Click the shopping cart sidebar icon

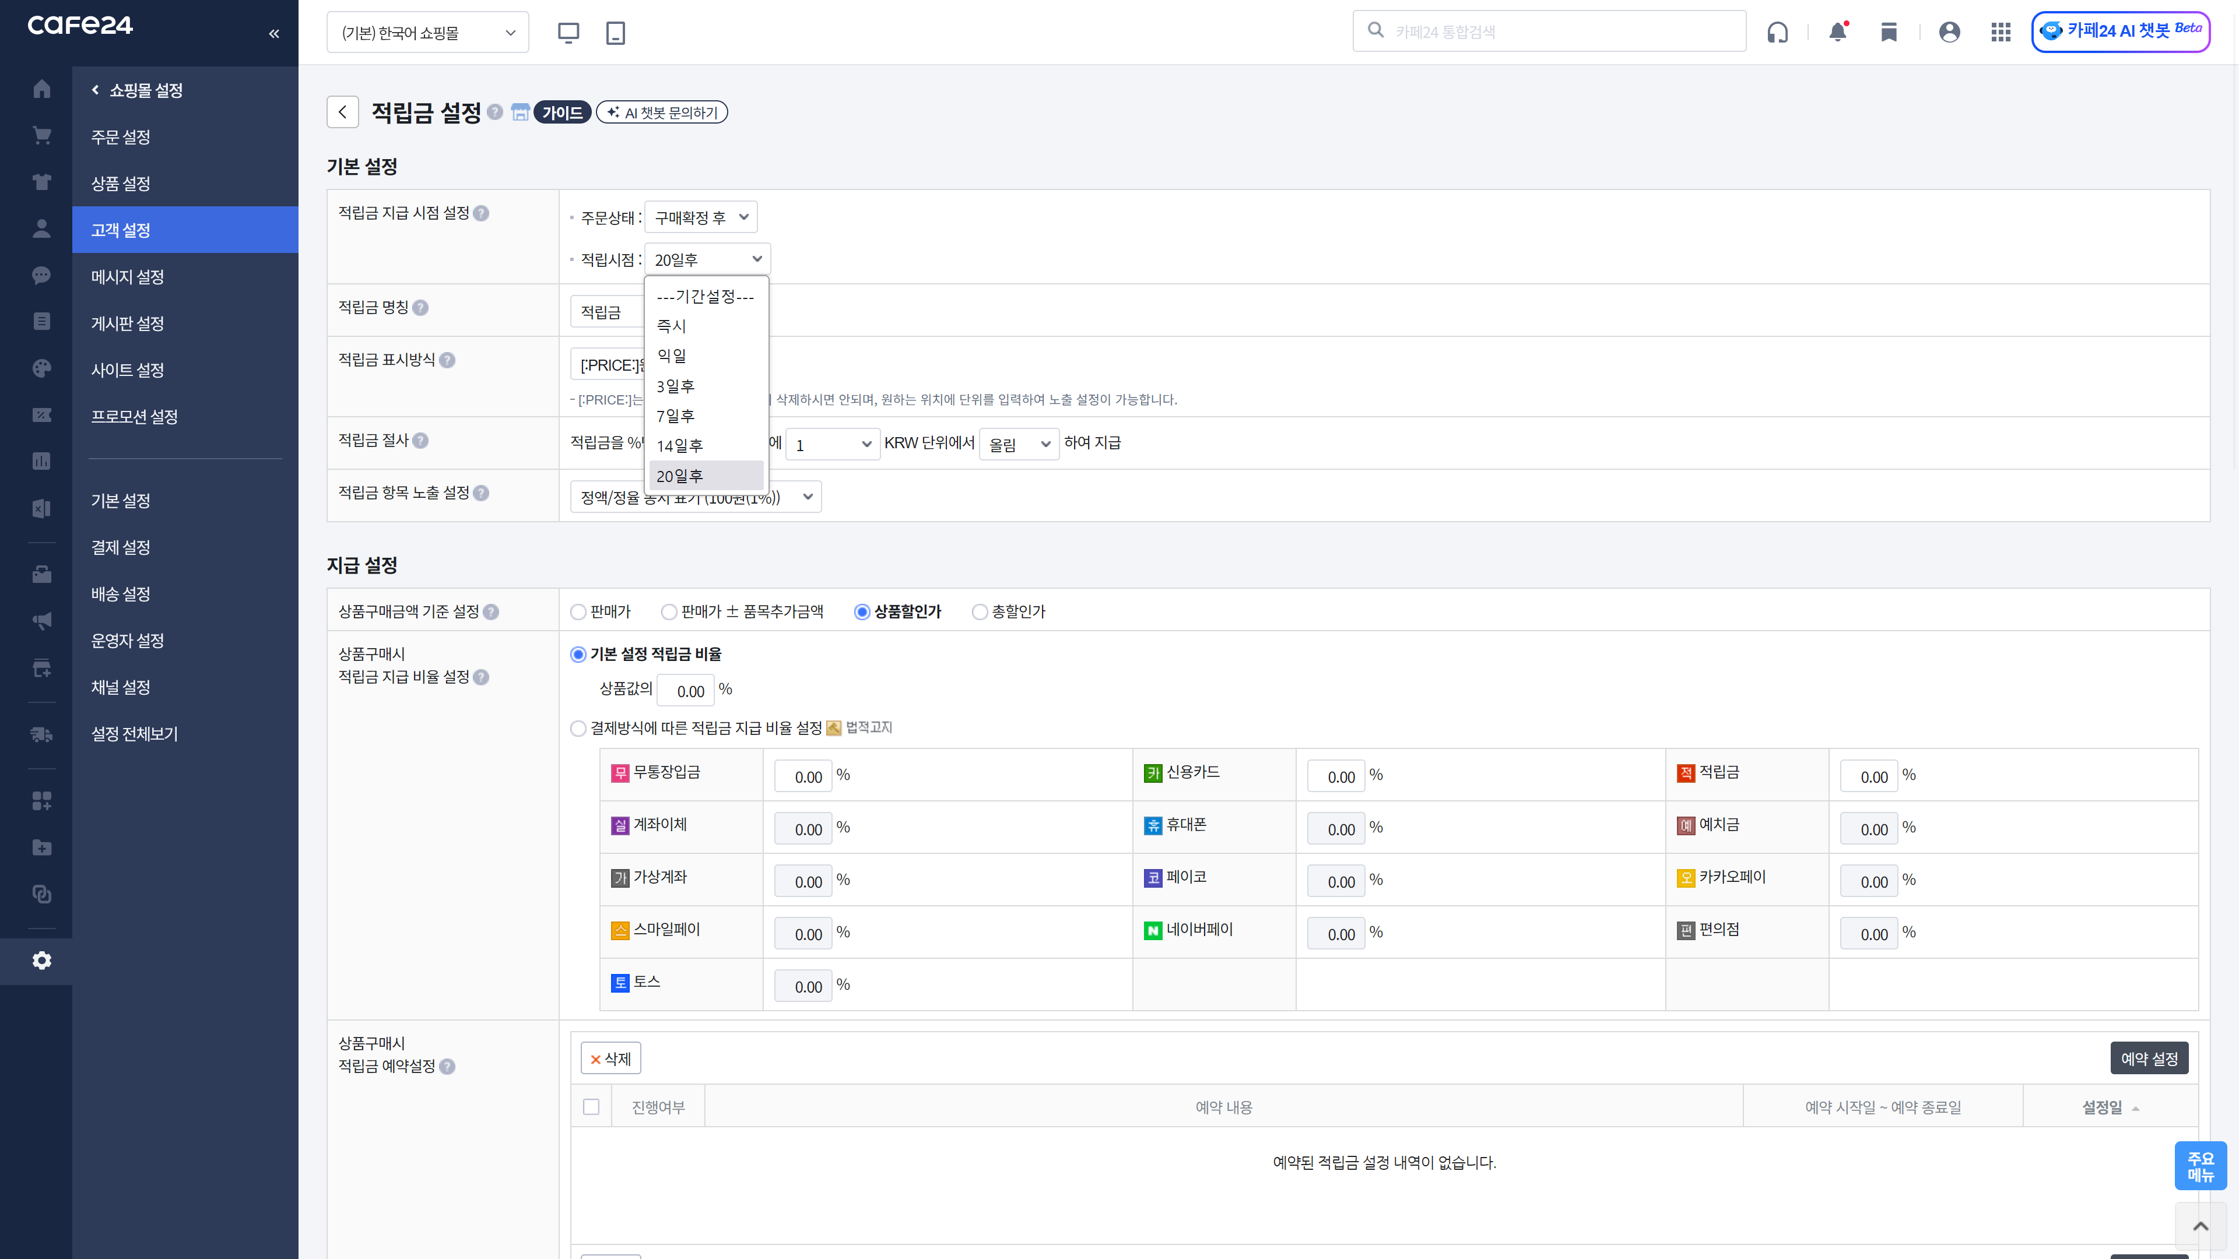41,136
